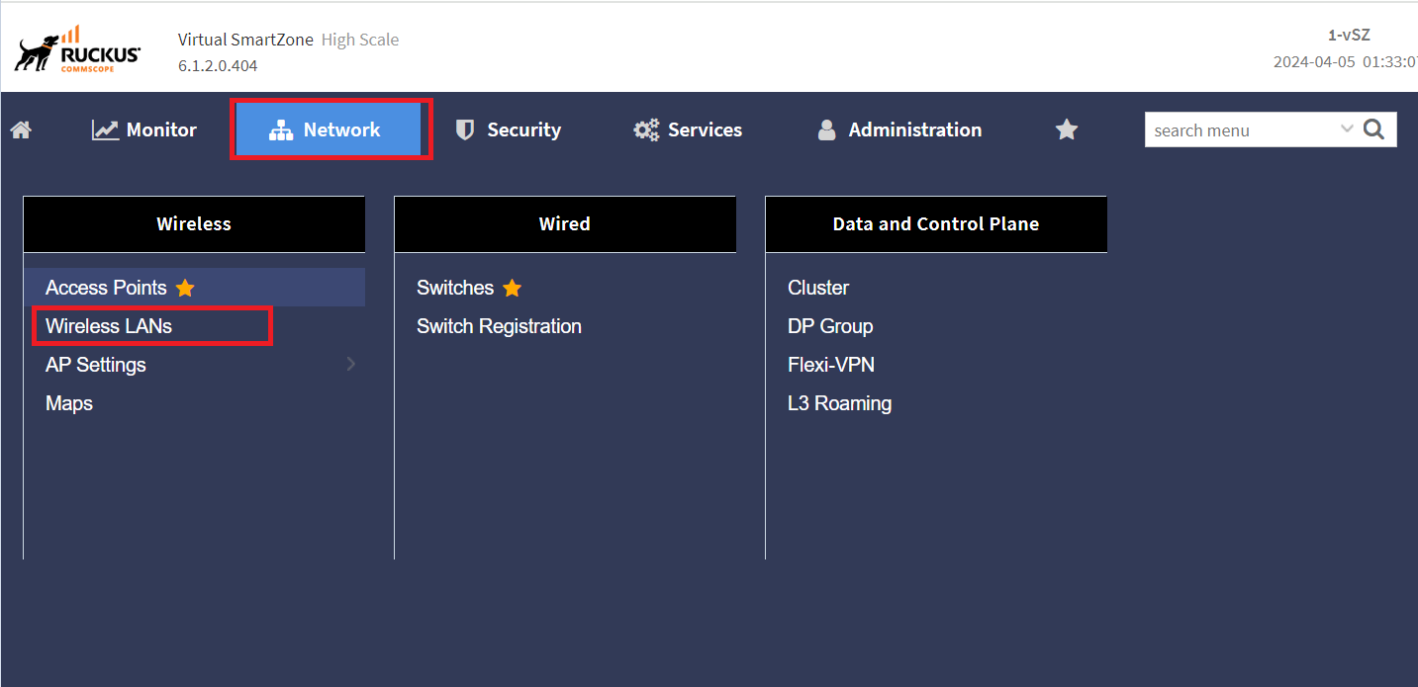Image resolution: width=1418 pixels, height=687 pixels.
Task: Click the Wired column header
Action: tap(565, 223)
